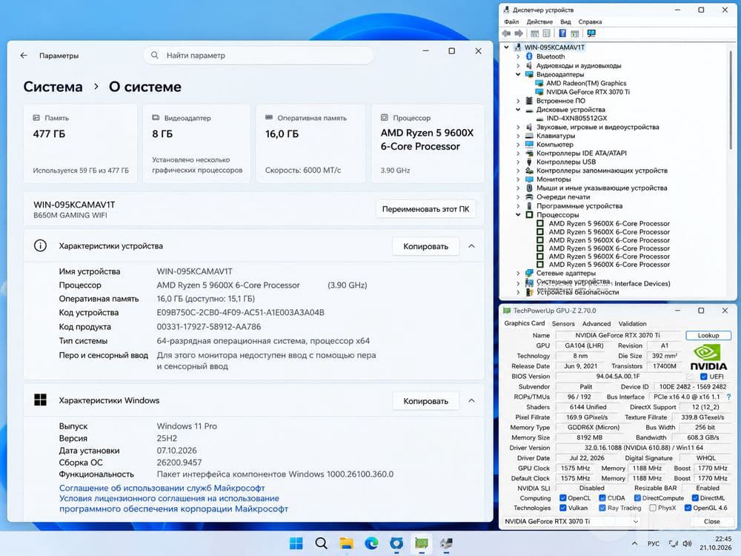This screenshot has height=556, width=741.
Task: Switch to the Sensors tab in GPU-Z
Action: tap(563, 324)
